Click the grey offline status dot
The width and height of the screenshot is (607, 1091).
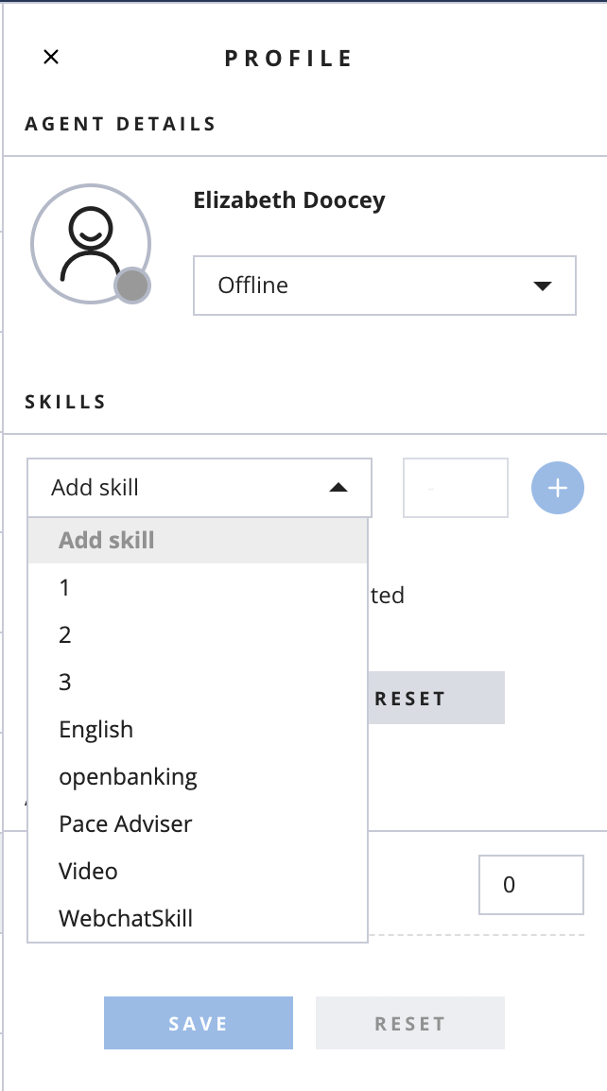132,286
